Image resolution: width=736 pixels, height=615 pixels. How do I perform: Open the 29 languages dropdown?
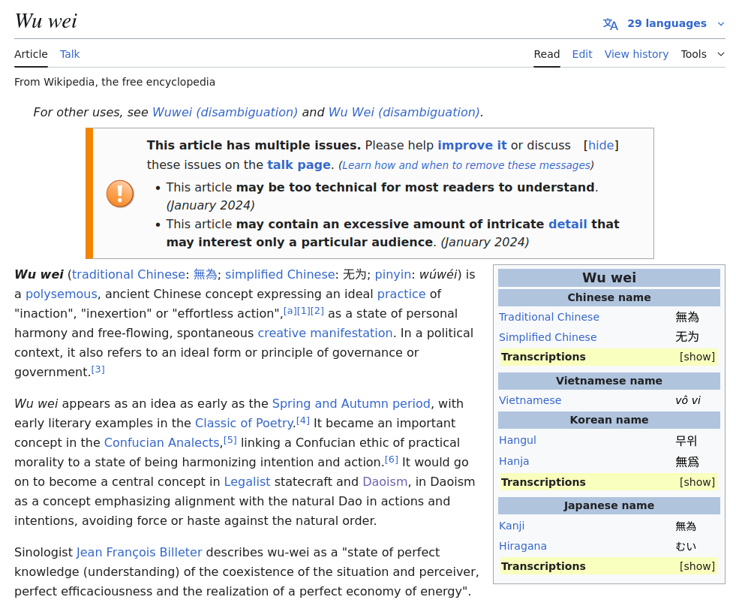coord(666,23)
